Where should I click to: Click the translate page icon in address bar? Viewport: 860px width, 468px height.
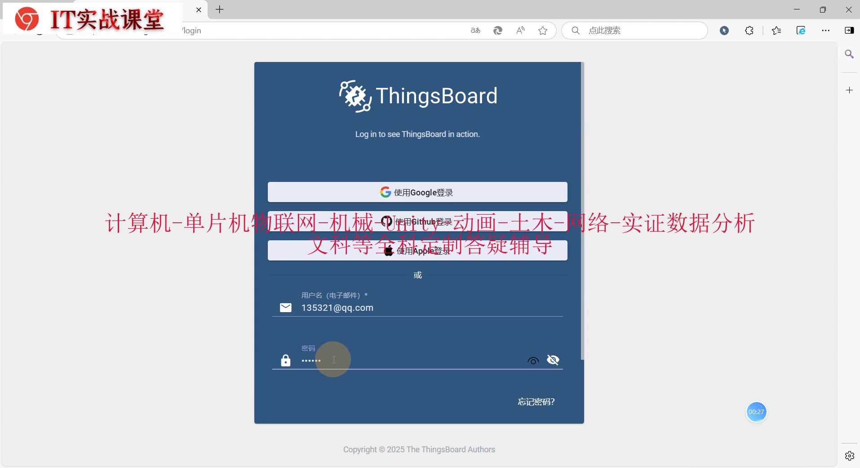click(x=475, y=31)
